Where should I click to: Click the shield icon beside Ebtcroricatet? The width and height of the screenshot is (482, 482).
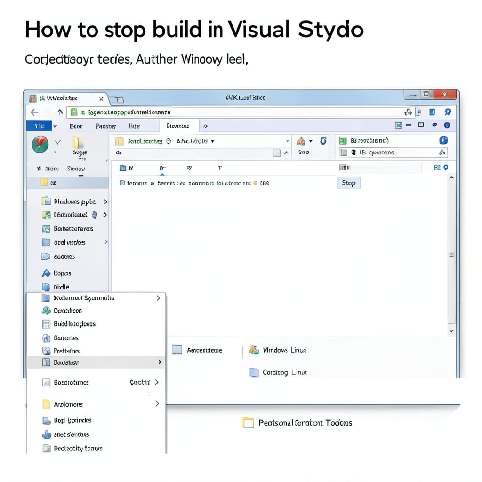point(94,215)
